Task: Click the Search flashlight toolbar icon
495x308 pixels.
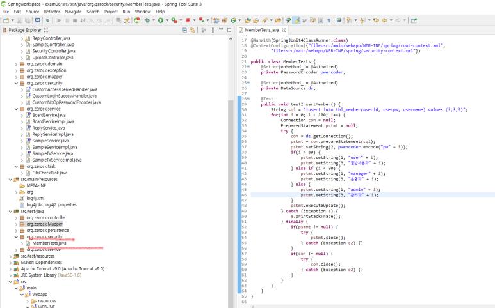Action: point(265,20)
